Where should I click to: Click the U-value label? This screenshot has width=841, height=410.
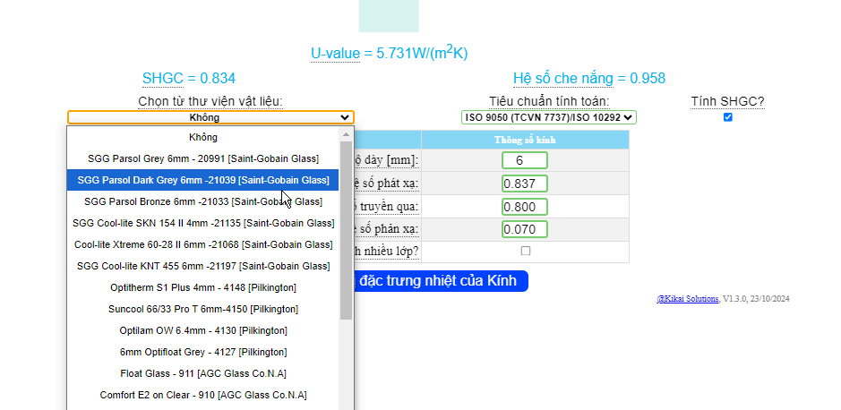point(335,54)
